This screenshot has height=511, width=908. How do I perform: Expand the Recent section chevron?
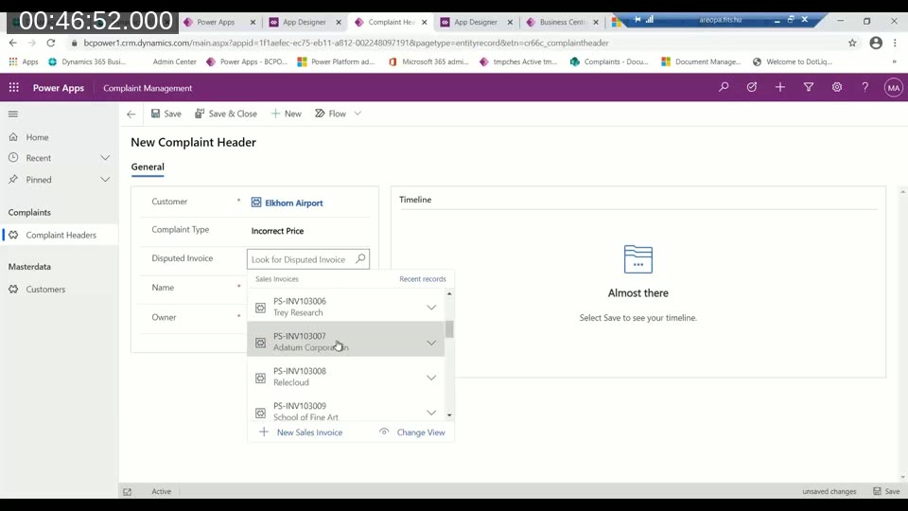(105, 158)
